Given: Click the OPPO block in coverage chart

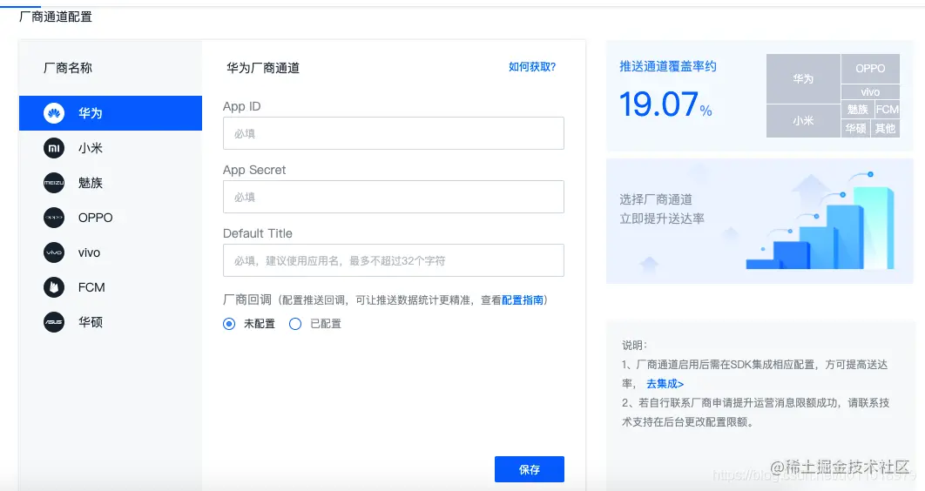Looking at the screenshot, I should (870, 69).
